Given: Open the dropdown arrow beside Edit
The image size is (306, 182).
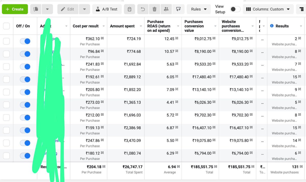Looking at the screenshot, I should [x=84, y=9].
